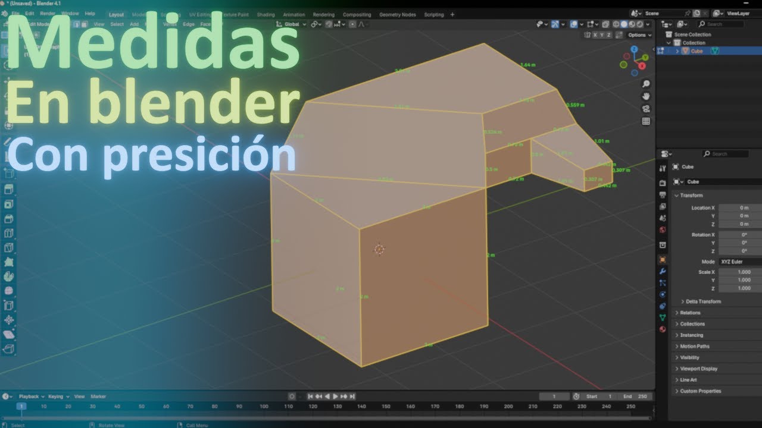Toggle viewport overlays button
Image resolution: width=762 pixels, height=428 pixels.
pyautogui.click(x=574, y=24)
